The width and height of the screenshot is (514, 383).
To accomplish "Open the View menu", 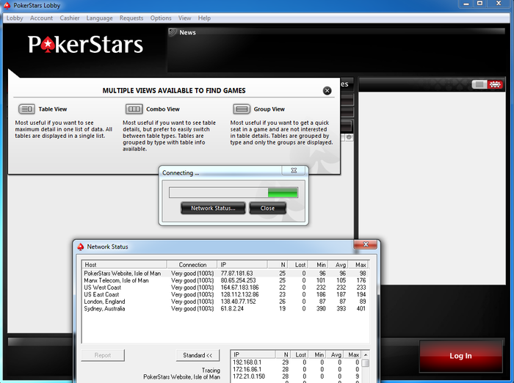I will [184, 18].
